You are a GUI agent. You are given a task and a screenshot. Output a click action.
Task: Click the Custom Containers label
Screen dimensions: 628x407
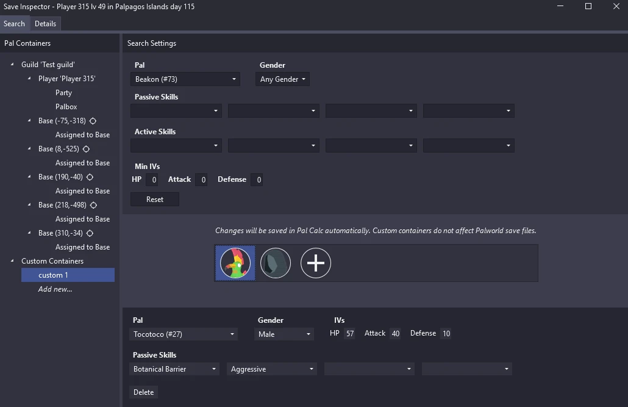(x=52, y=261)
